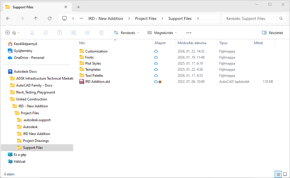Click the Back navigation arrow
This screenshot has height=178, width=290.
pos(8,18)
